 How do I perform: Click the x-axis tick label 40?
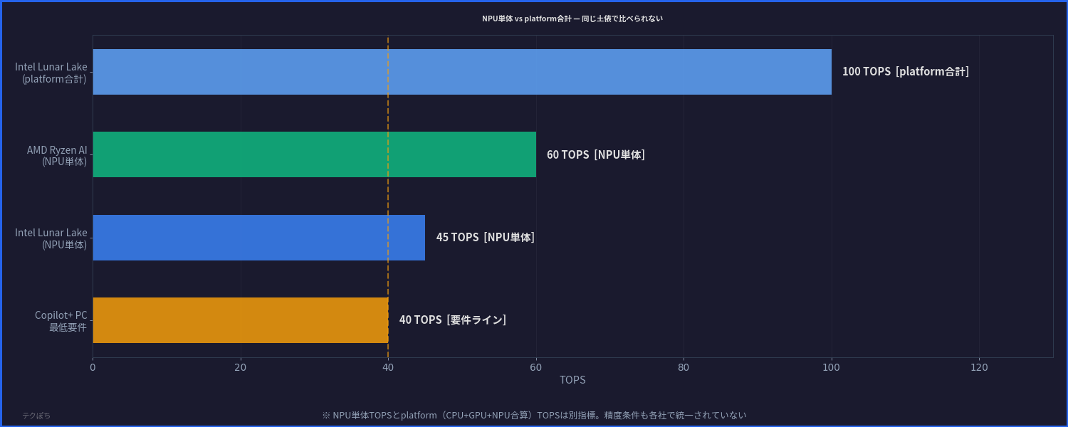coord(388,367)
